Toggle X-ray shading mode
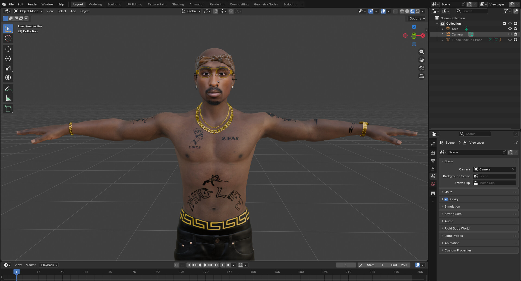 395,11
